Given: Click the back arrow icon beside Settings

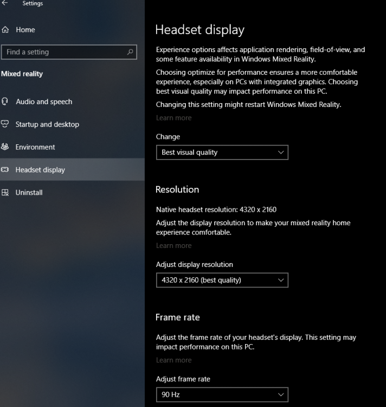Looking at the screenshot, I should (x=5, y=3).
